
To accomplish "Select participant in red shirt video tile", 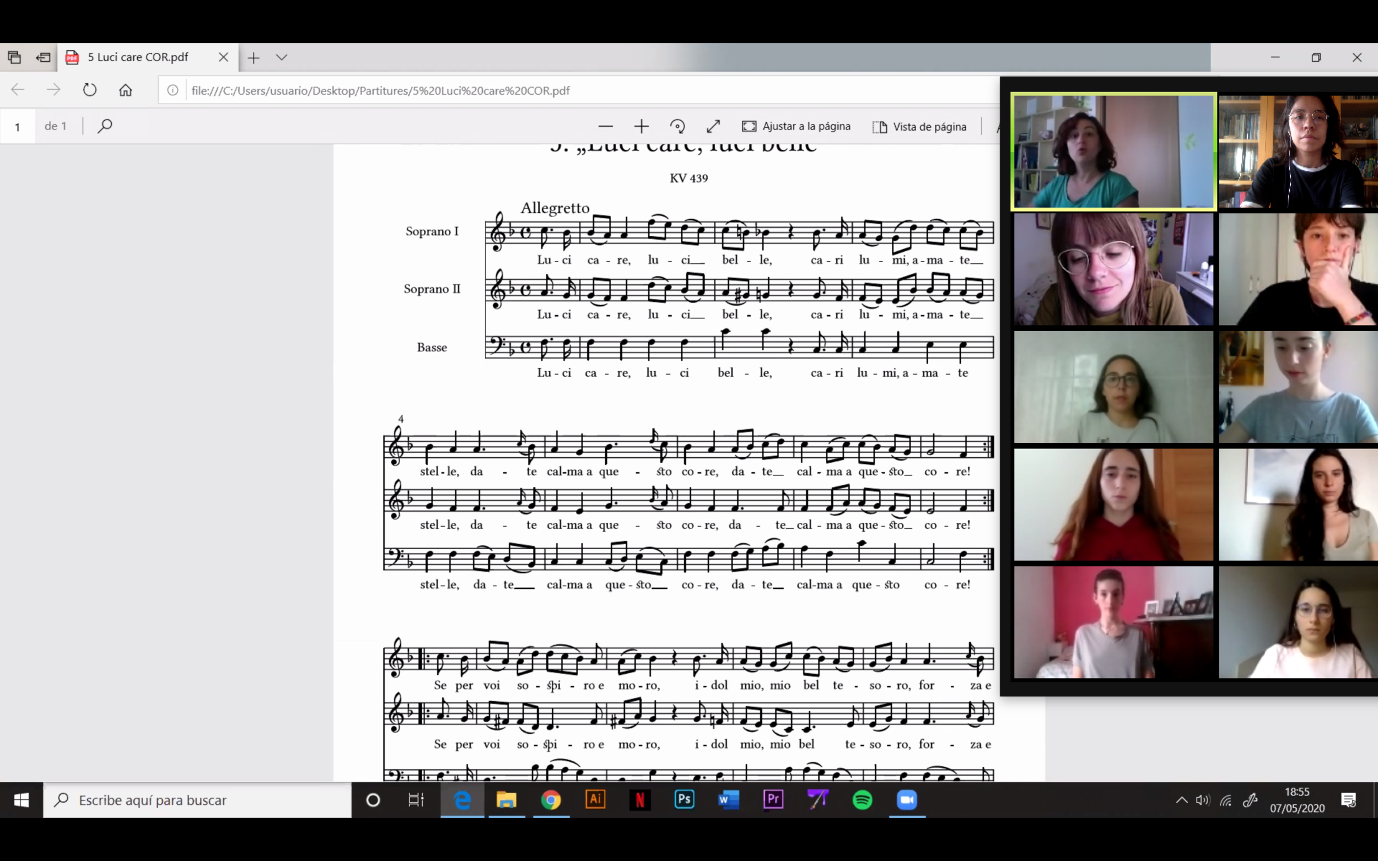I will pos(1113,505).
